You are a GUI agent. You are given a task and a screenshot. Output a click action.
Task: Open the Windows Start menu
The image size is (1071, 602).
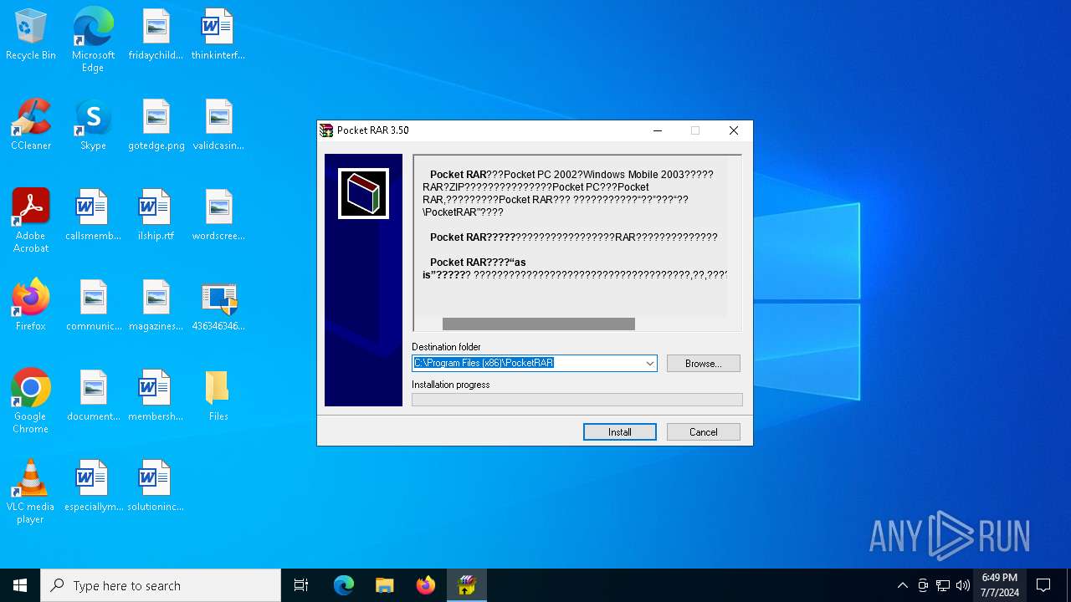tap(20, 585)
